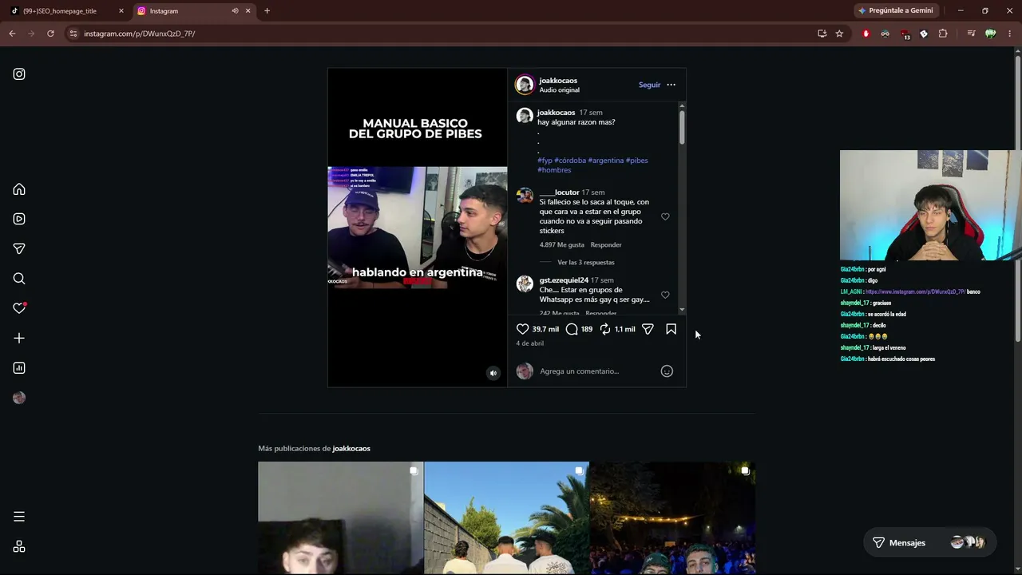This screenshot has height=575, width=1022.
Task: Open Instagram search from the sidebar
Action: point(19,279)
